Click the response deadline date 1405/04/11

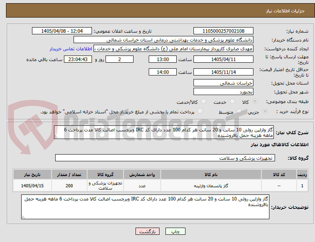[223, 59]
